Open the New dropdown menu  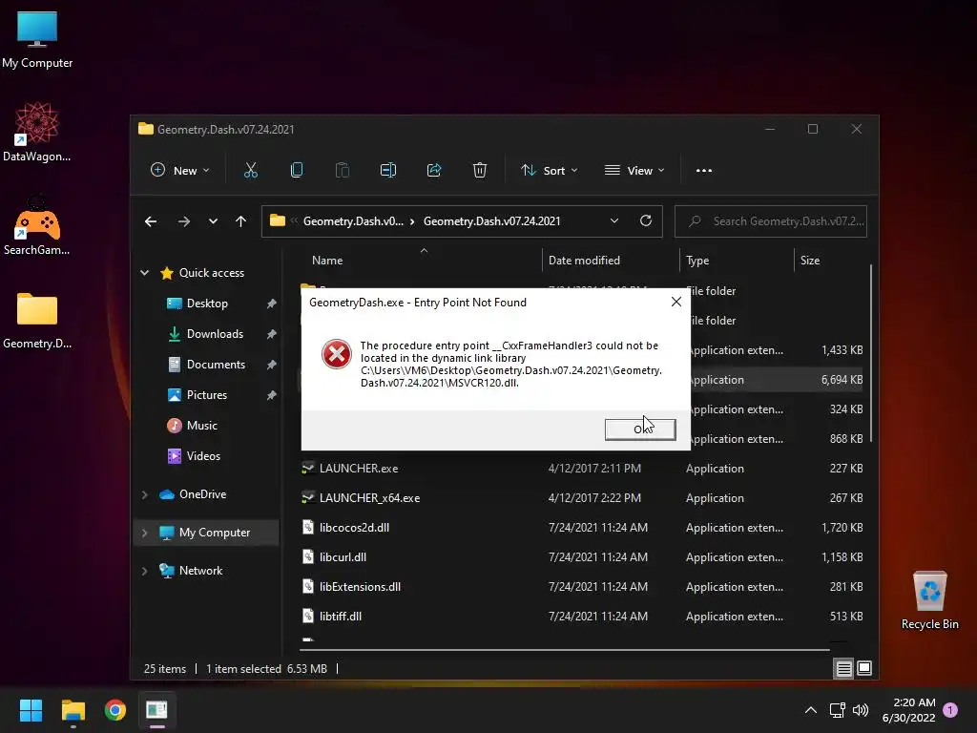pos(180,170)
